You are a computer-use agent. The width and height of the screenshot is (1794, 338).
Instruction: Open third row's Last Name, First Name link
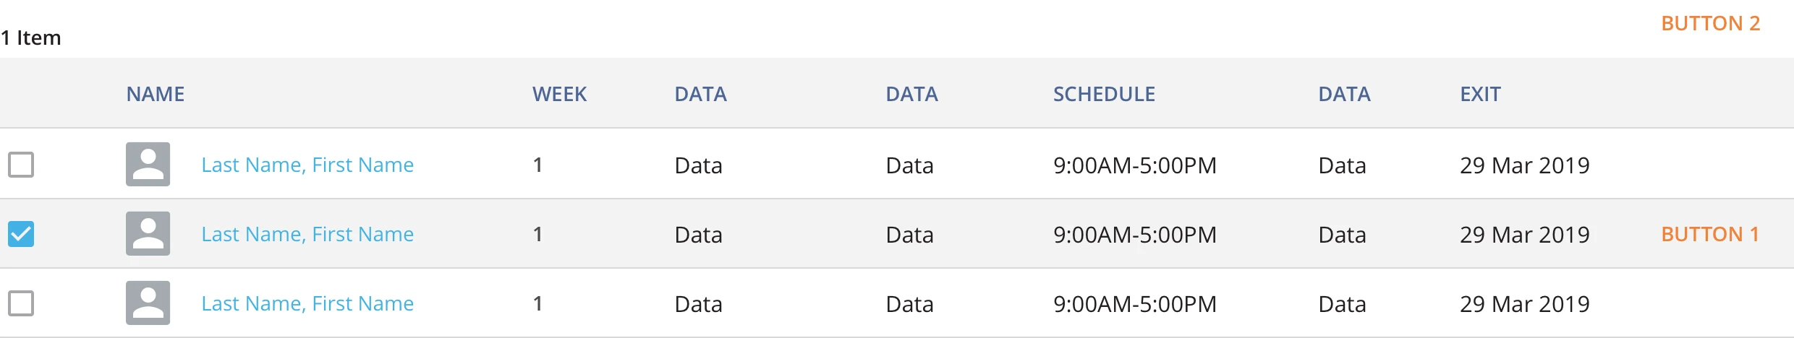pos(307,303)
